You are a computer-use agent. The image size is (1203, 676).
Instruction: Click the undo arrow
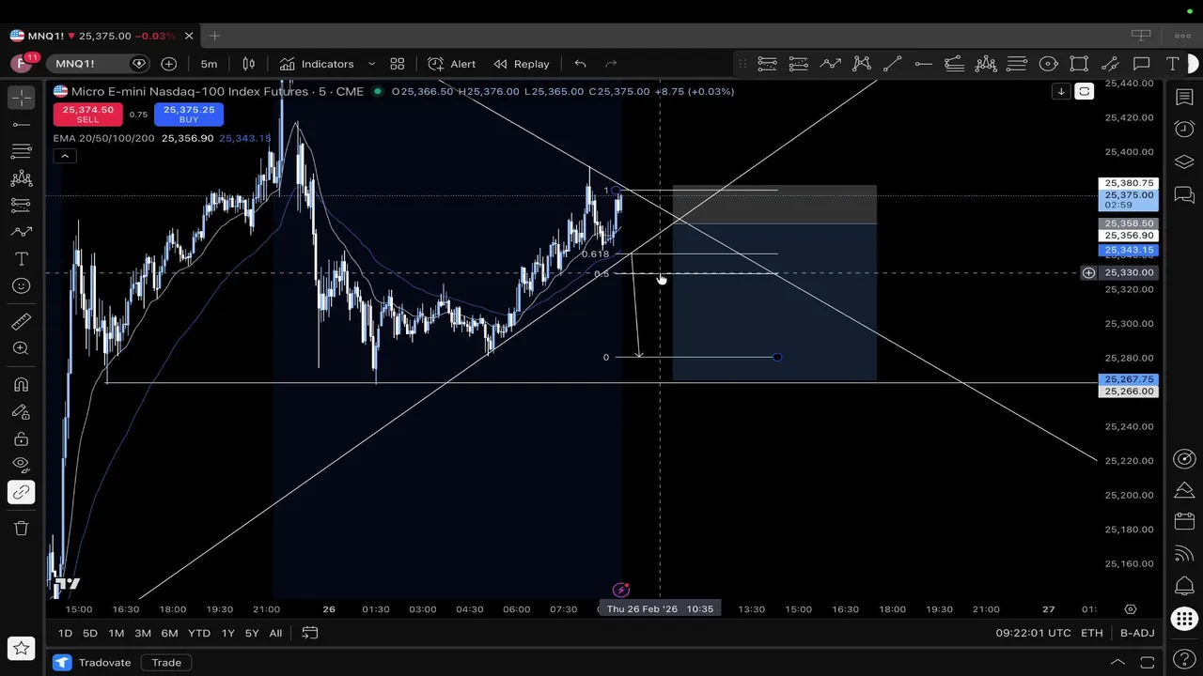pos(580,64)
